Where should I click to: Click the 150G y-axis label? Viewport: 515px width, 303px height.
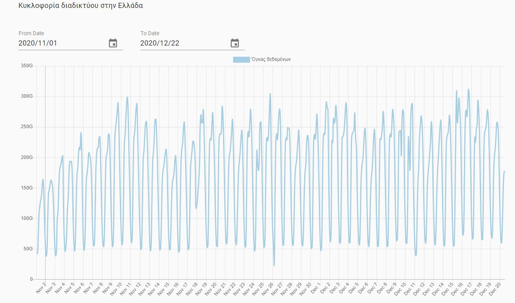[x=26, y=187]
